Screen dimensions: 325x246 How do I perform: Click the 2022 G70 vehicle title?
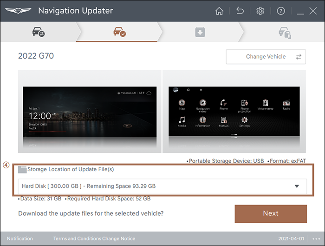pyautogui.click(x=36, y=56)
